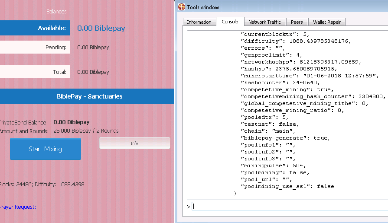Viewport: 388px width, 223px height.
Task: Click the "competetive_mining_ratio" console line
Action: (293, 110)
